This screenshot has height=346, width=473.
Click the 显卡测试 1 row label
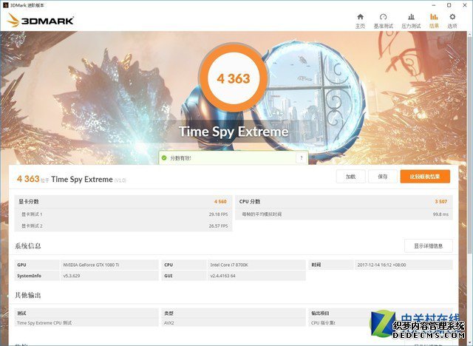[32, 214]
